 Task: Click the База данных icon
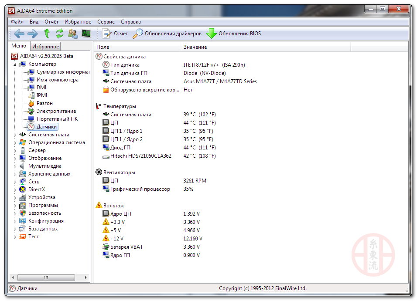point(23,229)
